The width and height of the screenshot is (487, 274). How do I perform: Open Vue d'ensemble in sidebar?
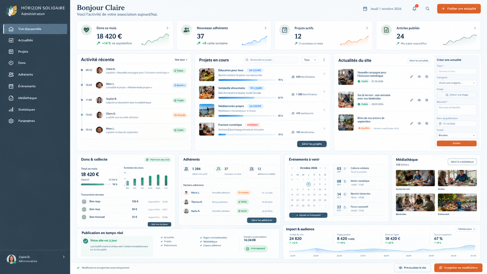[x=35, y=29]
